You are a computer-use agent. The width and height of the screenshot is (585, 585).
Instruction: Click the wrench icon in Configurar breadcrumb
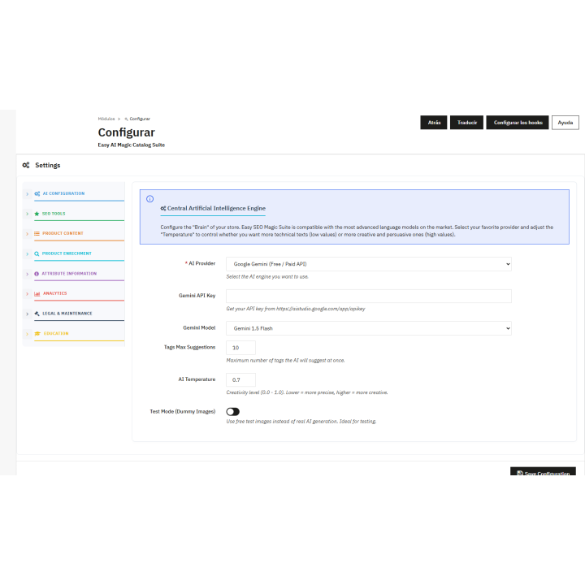click(x=126, y=119)
